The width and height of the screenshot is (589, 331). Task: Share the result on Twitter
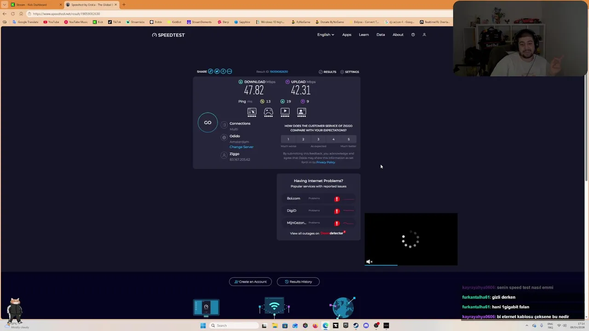click(x=217, y=71)
